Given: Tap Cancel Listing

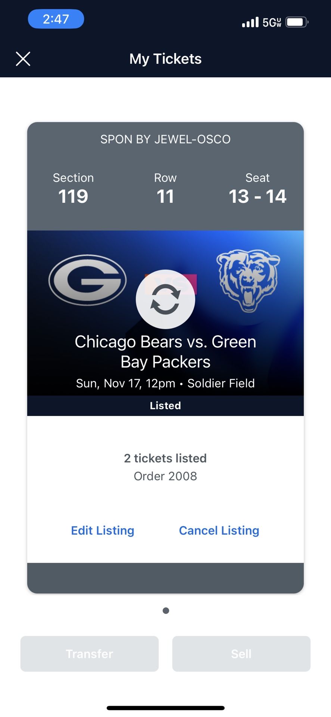Looking at the screenshot, I should (219, 530).
